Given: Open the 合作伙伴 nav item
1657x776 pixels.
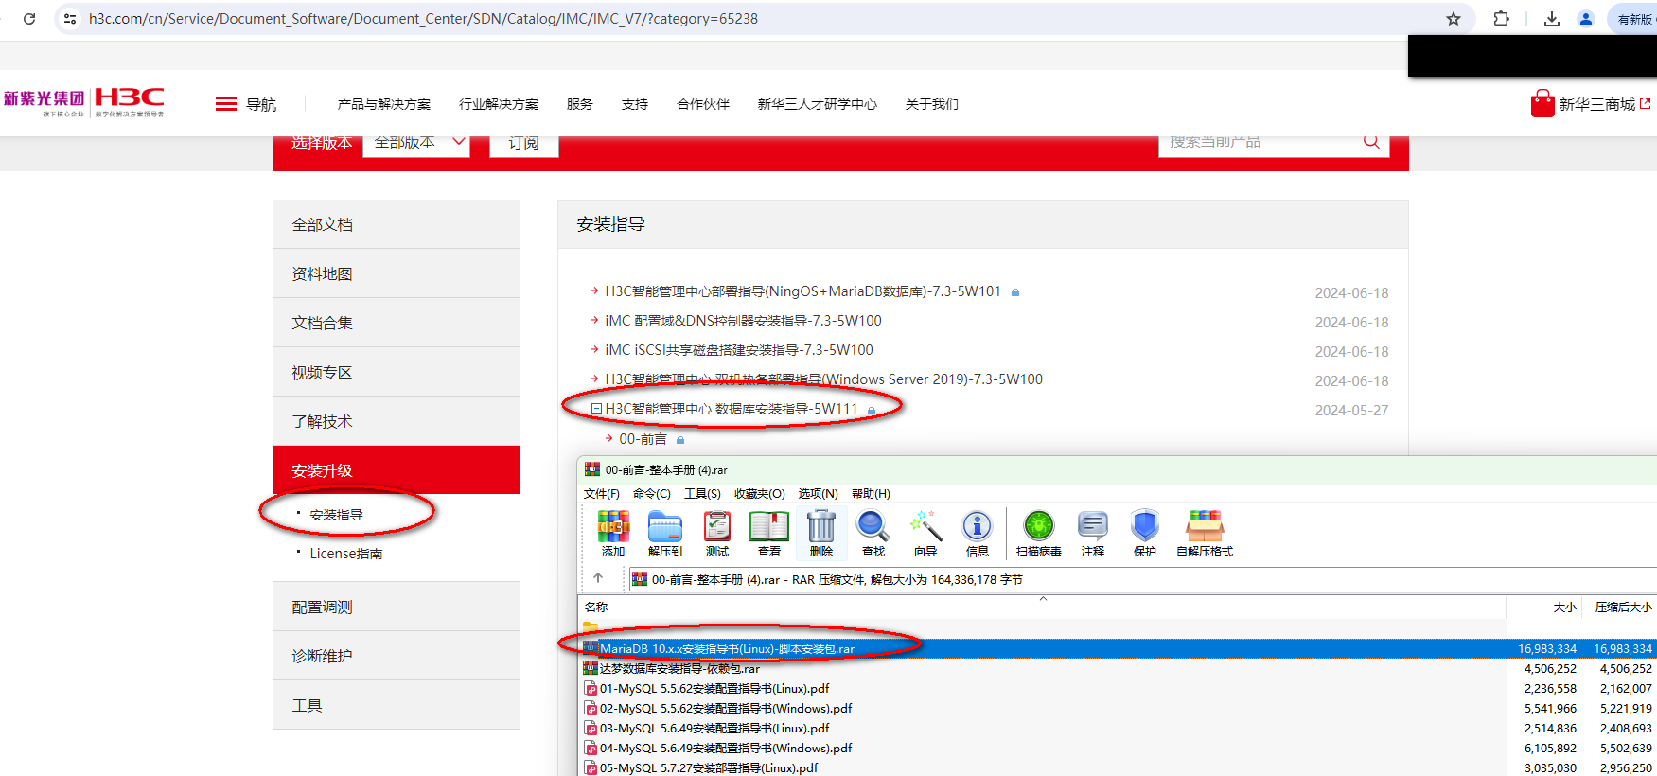Looking at the screenshot, I should [703, 104].
